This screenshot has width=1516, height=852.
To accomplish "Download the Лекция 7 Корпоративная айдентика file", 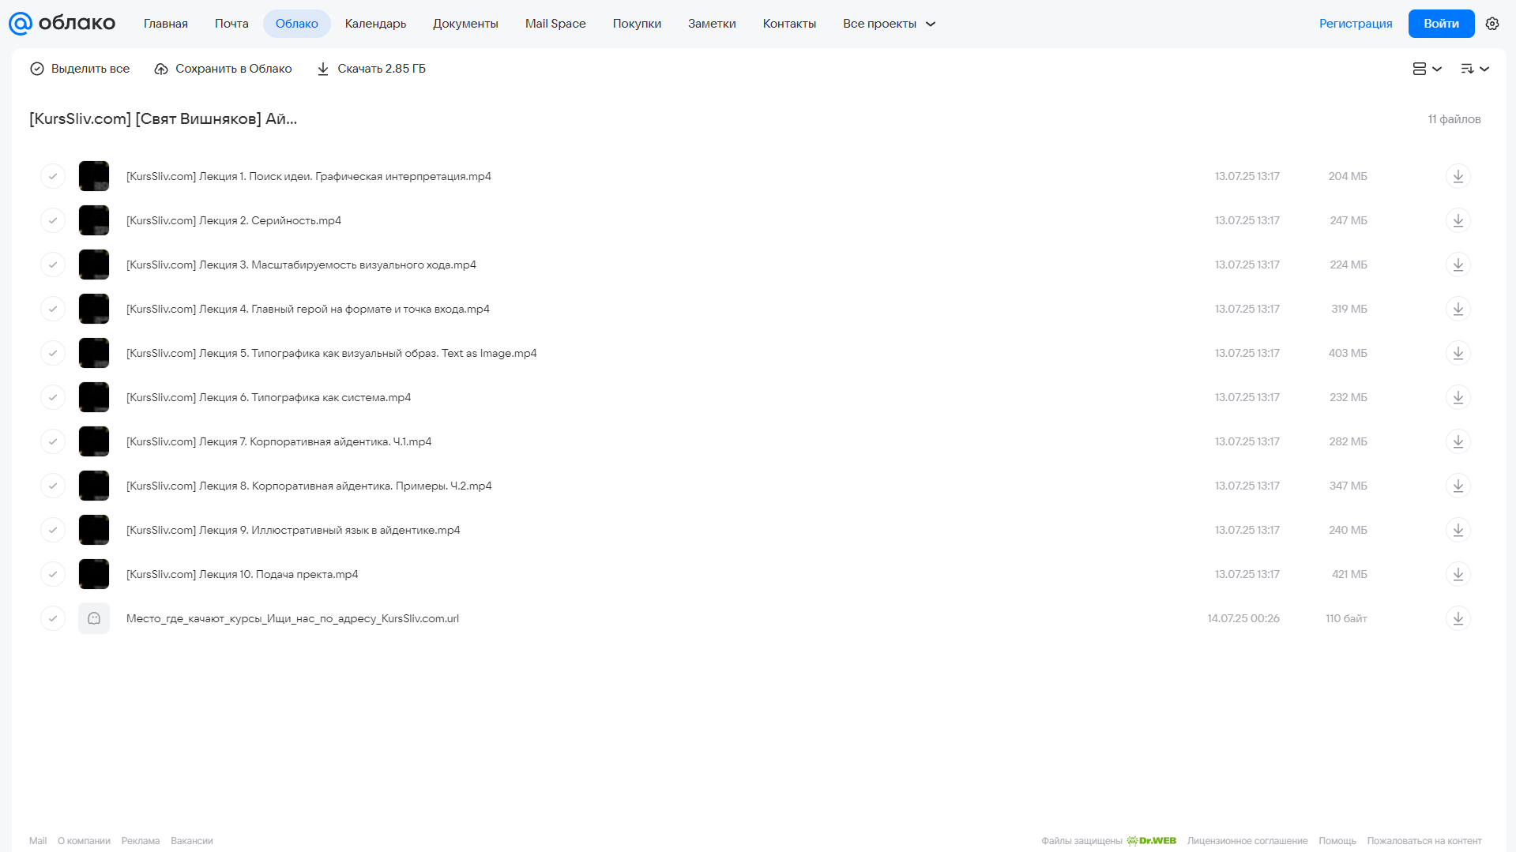I will click(x=1458, y=441).
